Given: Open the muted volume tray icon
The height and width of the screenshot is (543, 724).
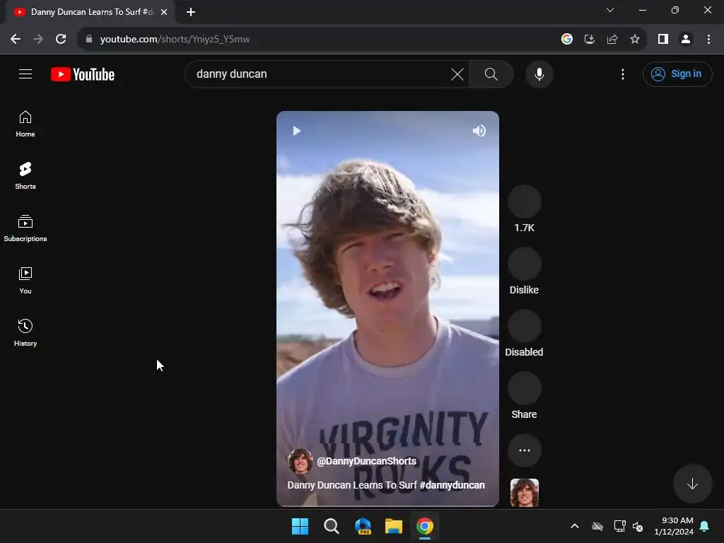Looking at the screenshot, I should point(638,526).
